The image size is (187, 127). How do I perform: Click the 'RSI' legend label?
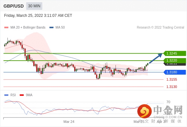(13, 95)
